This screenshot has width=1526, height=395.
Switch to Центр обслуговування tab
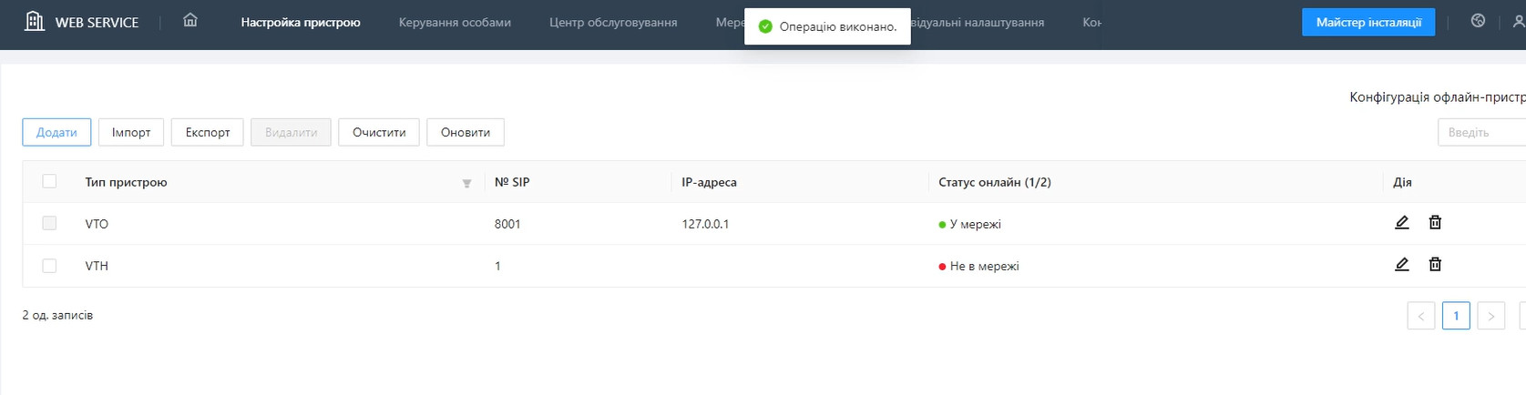coord(612,22)
